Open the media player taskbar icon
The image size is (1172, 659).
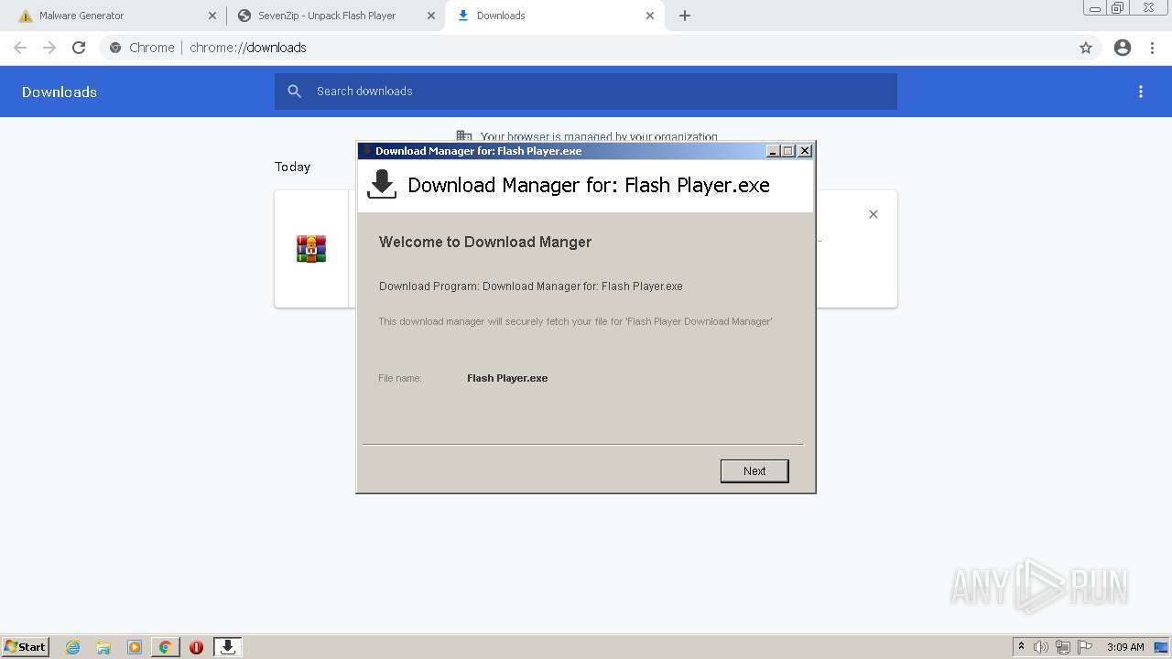tap(135, 647)
